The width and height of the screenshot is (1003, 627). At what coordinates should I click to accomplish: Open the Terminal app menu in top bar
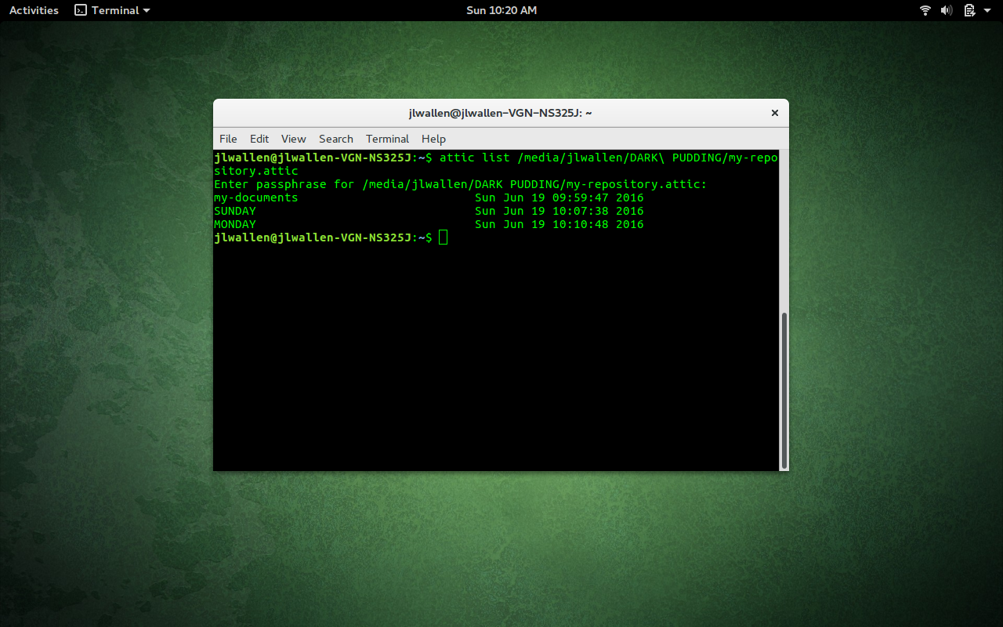[112, 10]
